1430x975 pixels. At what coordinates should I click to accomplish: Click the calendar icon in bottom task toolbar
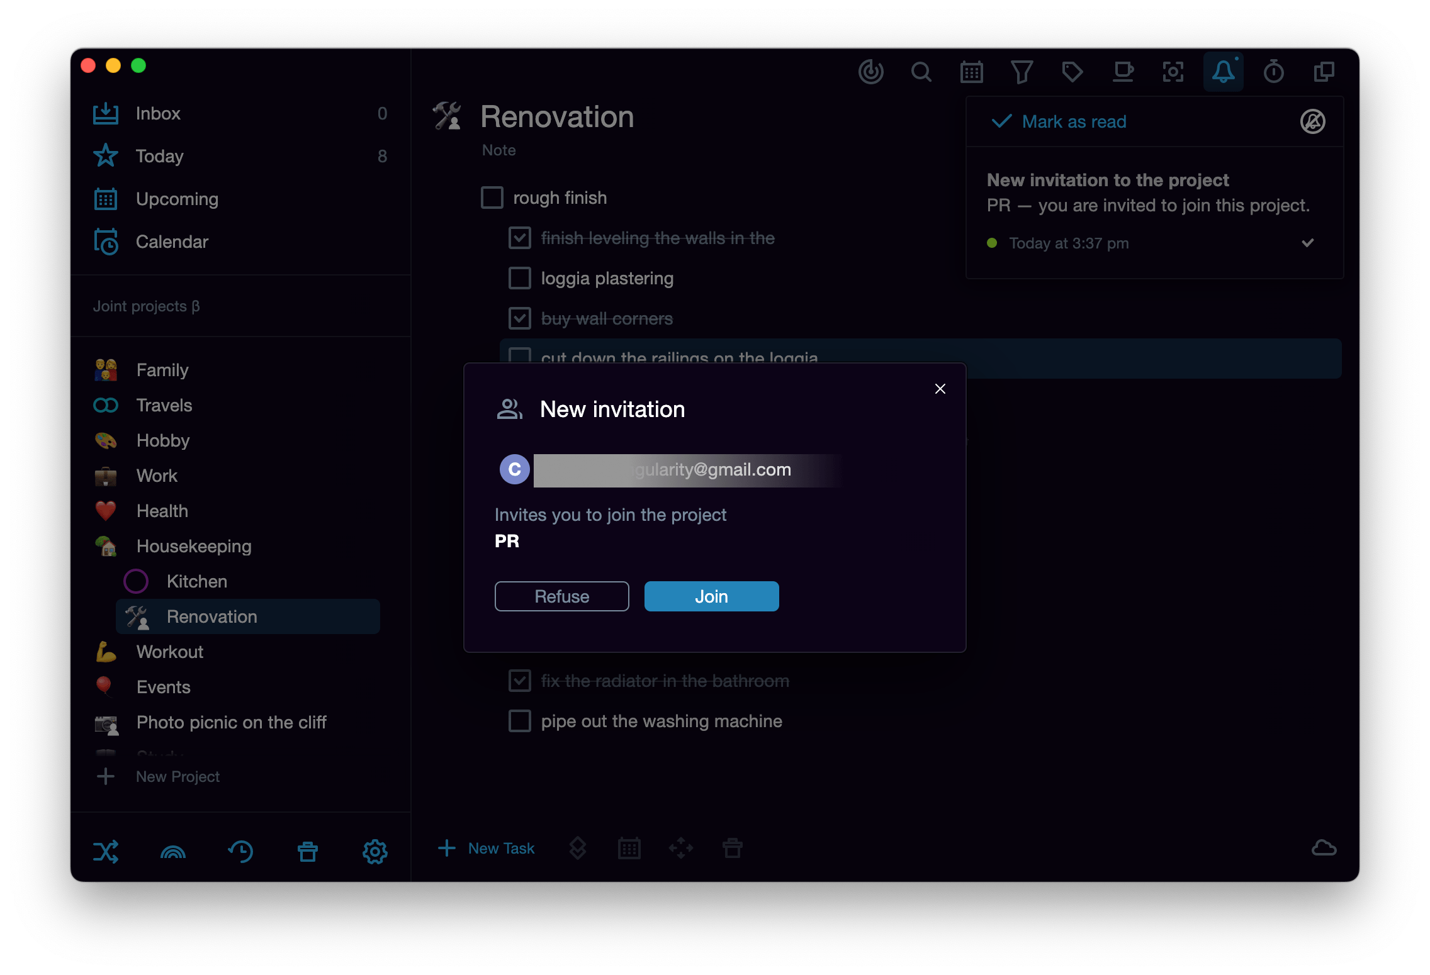coord(629,848)
